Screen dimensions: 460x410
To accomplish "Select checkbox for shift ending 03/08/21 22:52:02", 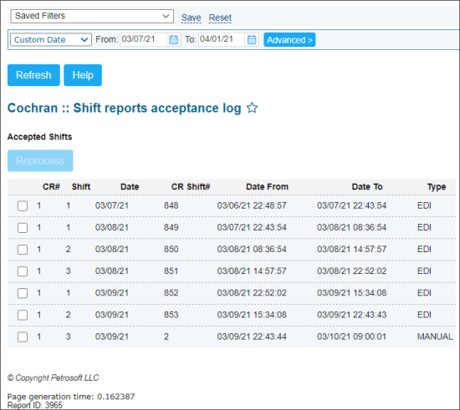I will pyautogui.click(x=23, y=271).
